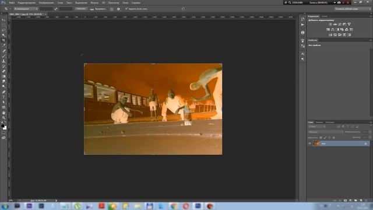Hide the layer via eye icon
The image size is (373, 210).
[309, 143]
